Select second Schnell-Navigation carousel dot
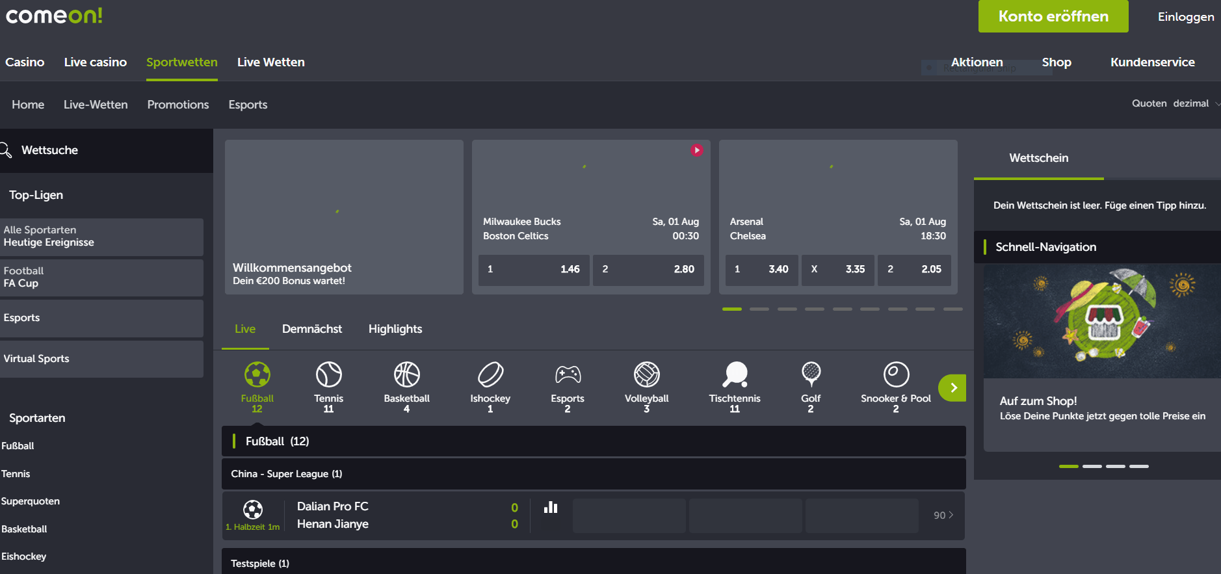The width and height of the screenshot is (1221, 574). (1092, 466)
